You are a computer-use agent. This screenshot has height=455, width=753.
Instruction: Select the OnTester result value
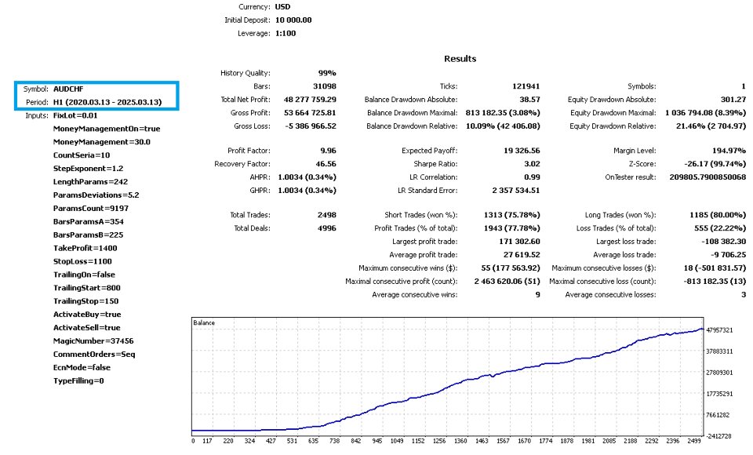pos(708,177)
